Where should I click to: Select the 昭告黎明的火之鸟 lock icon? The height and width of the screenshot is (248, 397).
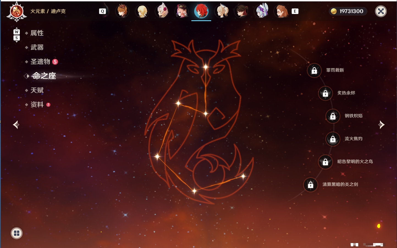click(x=326, y=162)
